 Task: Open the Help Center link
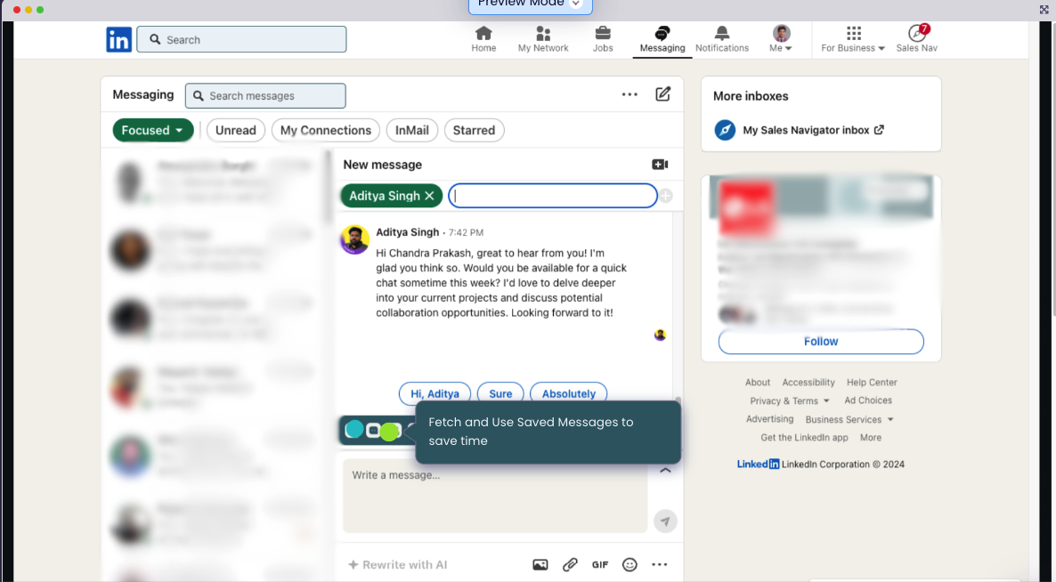point(873,382)
